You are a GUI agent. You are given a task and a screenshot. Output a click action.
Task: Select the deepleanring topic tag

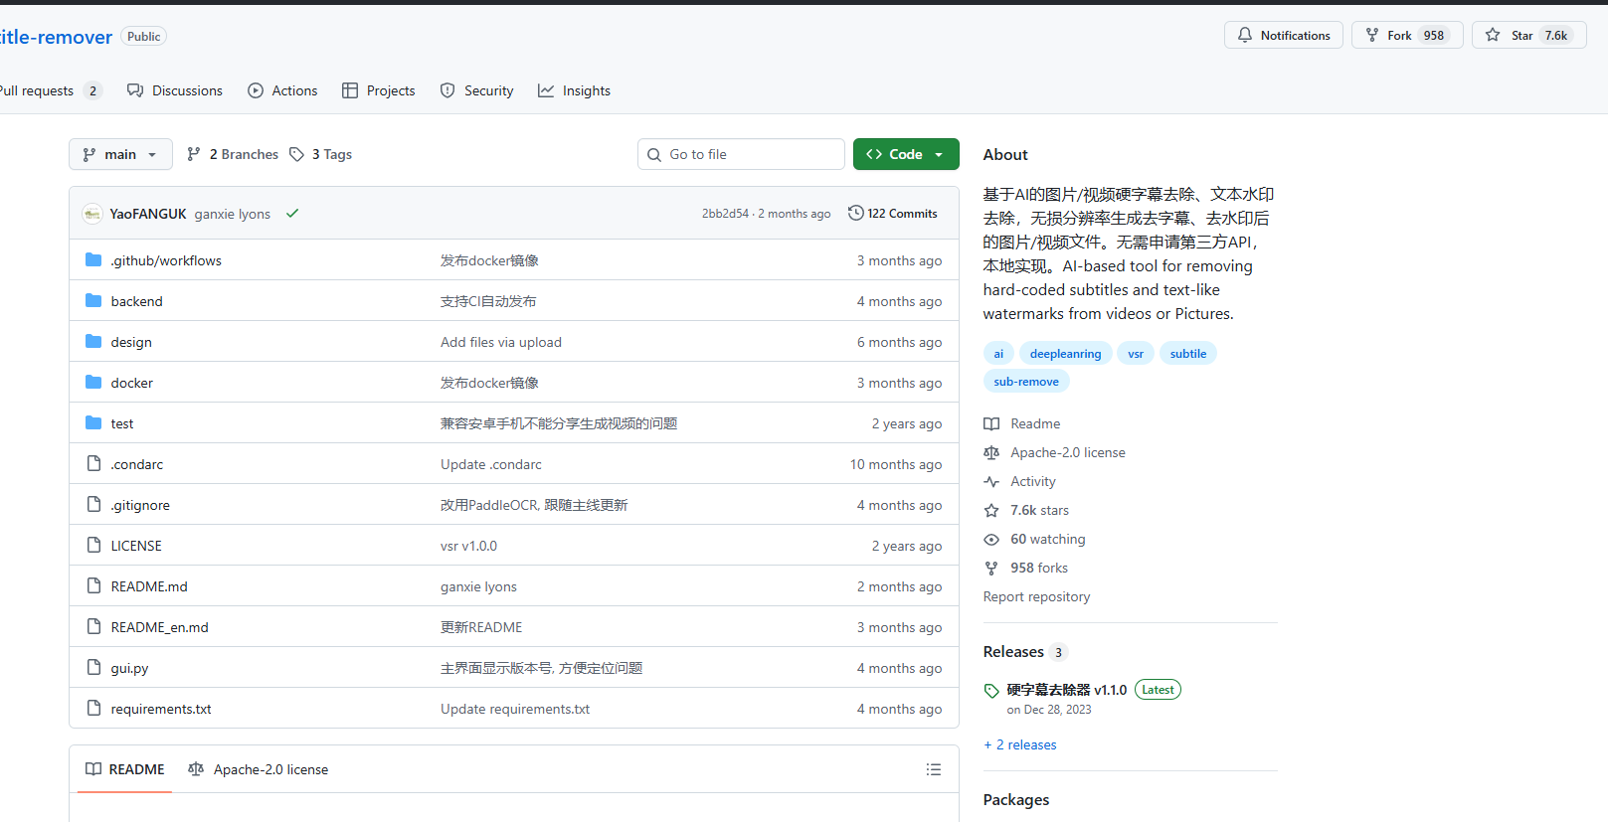1065,354
